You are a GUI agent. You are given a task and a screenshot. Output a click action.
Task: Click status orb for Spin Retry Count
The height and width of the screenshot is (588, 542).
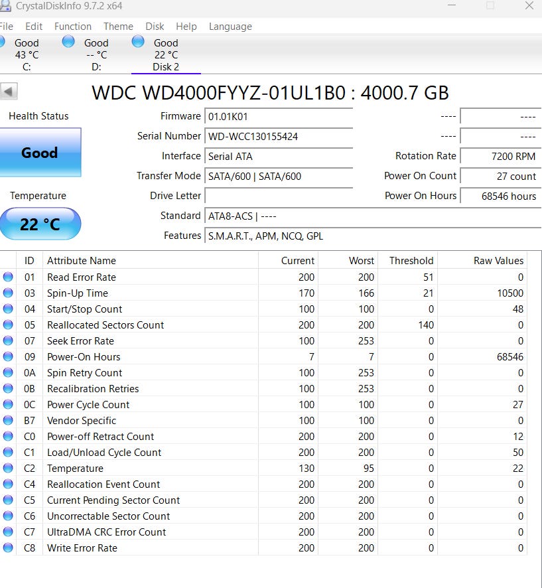click(8, 373)
